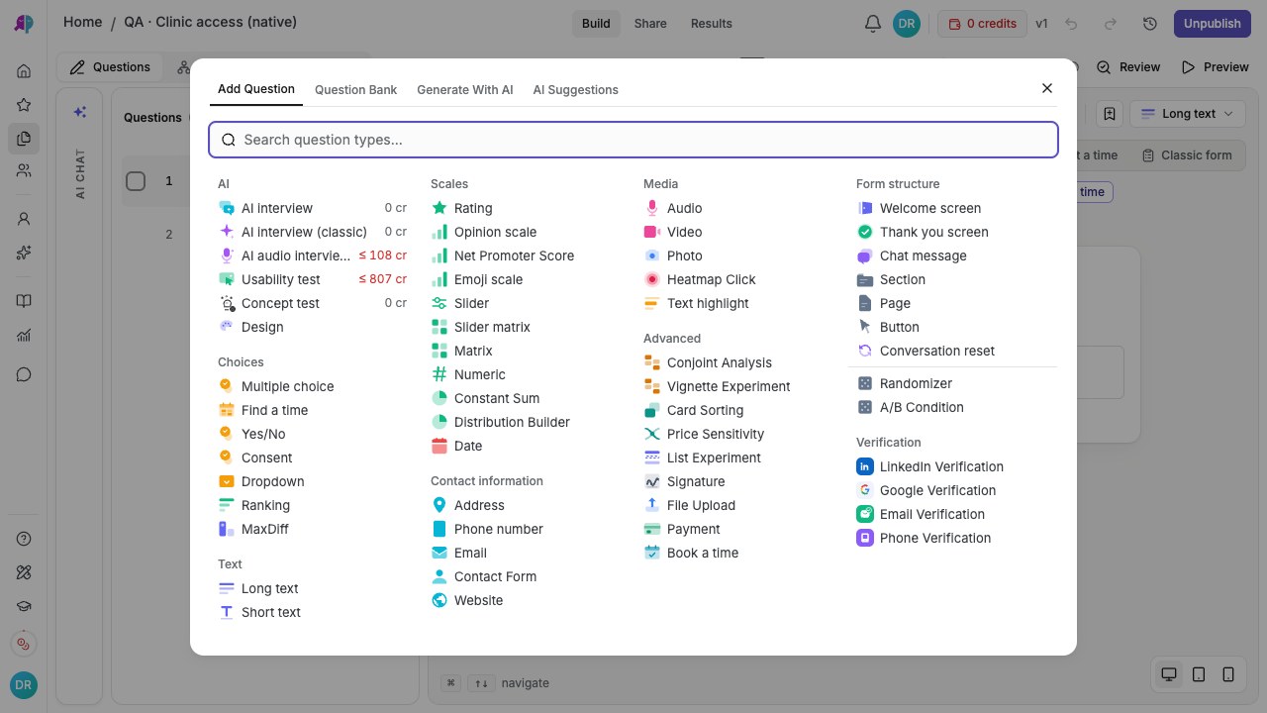The width and height of the screenshot is (1267, 713).
Task: Tick the checkbox for question 1
Action: [x=136, y=180]
